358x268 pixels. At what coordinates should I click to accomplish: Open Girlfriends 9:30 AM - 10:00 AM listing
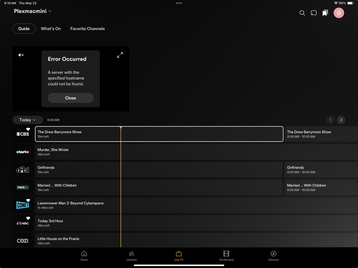point(321,169)
